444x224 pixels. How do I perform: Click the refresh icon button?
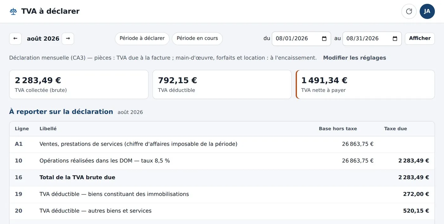409,11
